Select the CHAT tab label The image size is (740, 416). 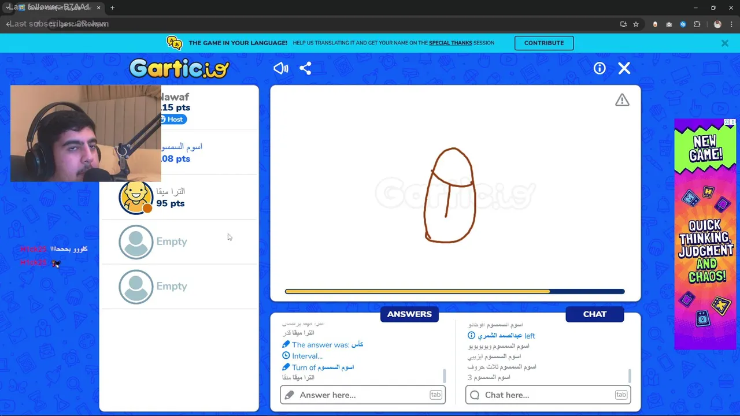click(595, 314)
